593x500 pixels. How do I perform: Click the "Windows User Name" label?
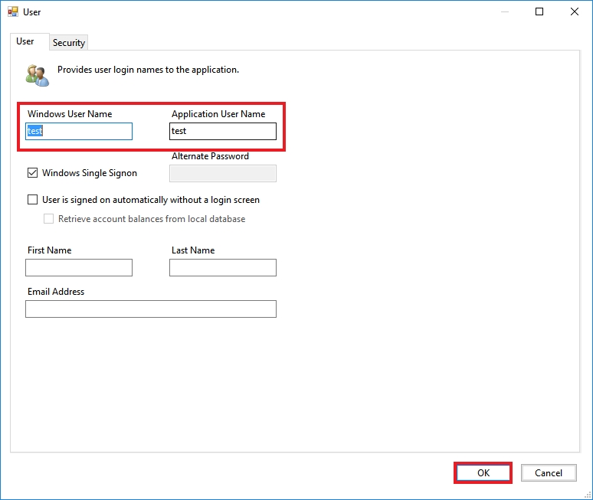click(x=70, y=114)
